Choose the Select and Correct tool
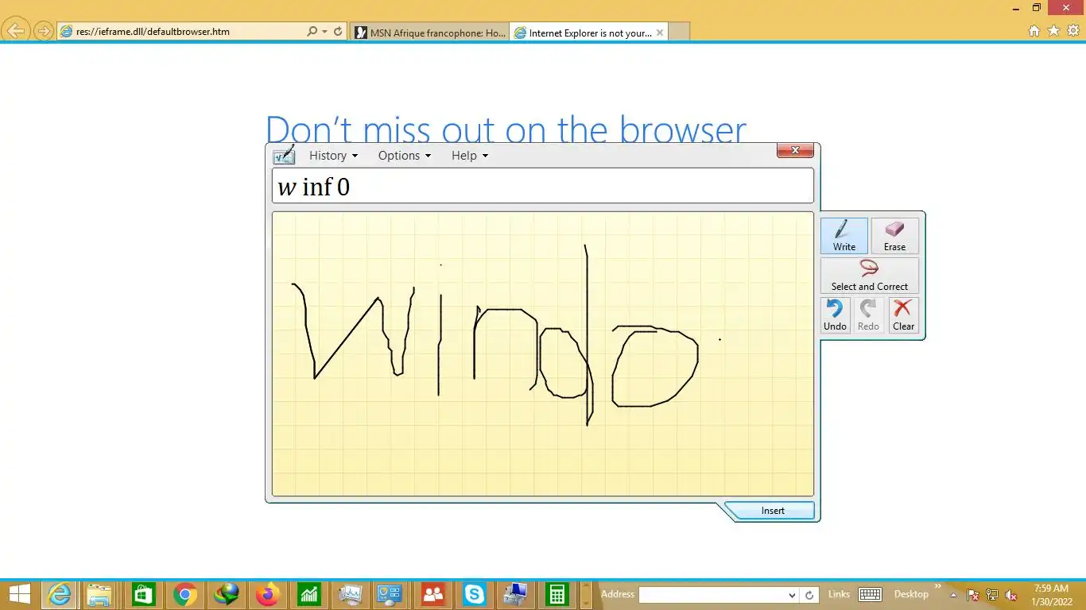1086x610 pixels. click(x=869, y=276)
